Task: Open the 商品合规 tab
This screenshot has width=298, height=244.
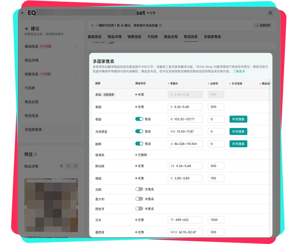Action: pos(171,36)
